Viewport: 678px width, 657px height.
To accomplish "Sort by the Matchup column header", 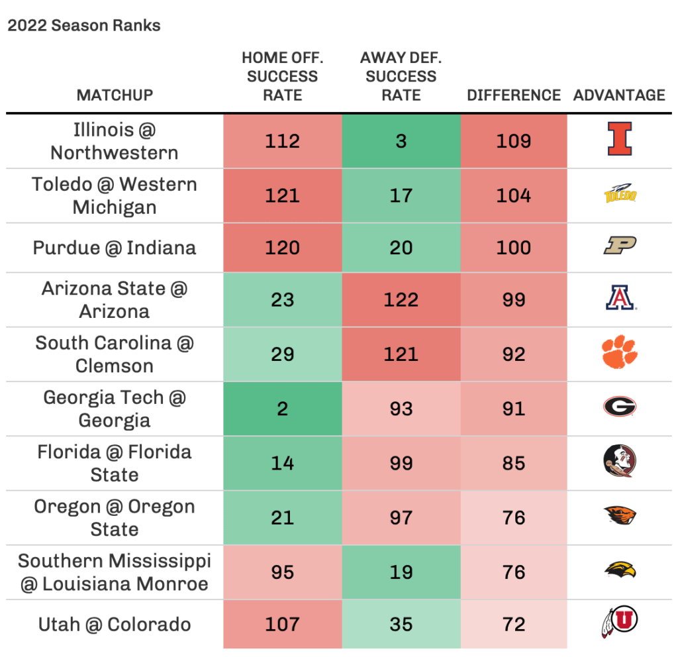I will click(115, 95).
